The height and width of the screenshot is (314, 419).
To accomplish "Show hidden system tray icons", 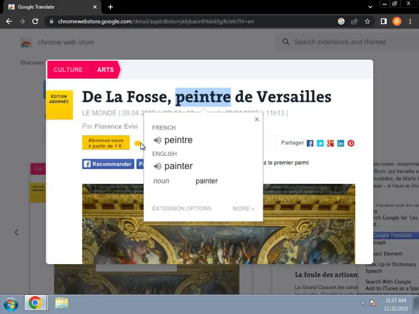I will [x=363, y=303].
